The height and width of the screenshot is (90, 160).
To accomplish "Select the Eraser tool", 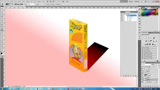I will pos(2,28).
